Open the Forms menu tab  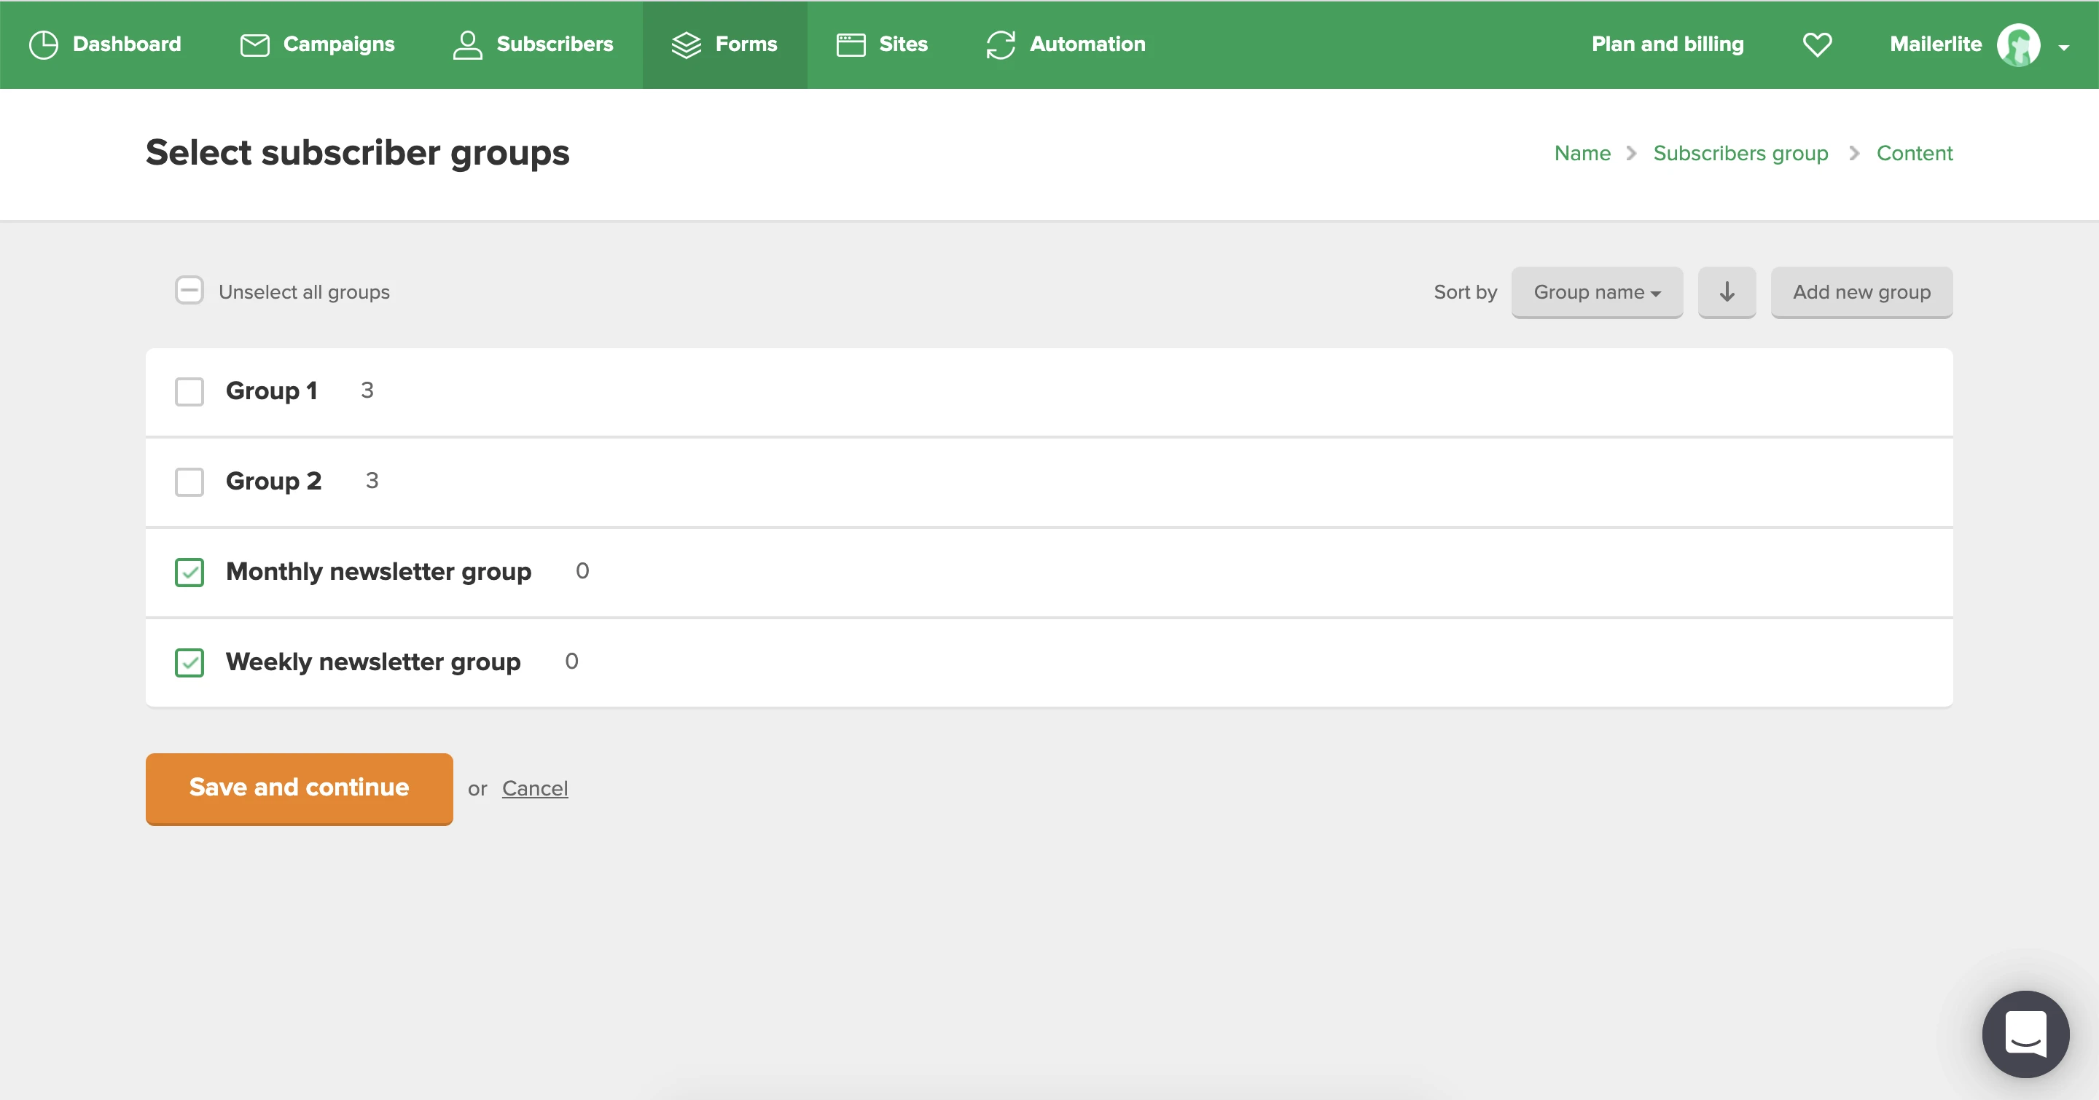coord(724,44)
